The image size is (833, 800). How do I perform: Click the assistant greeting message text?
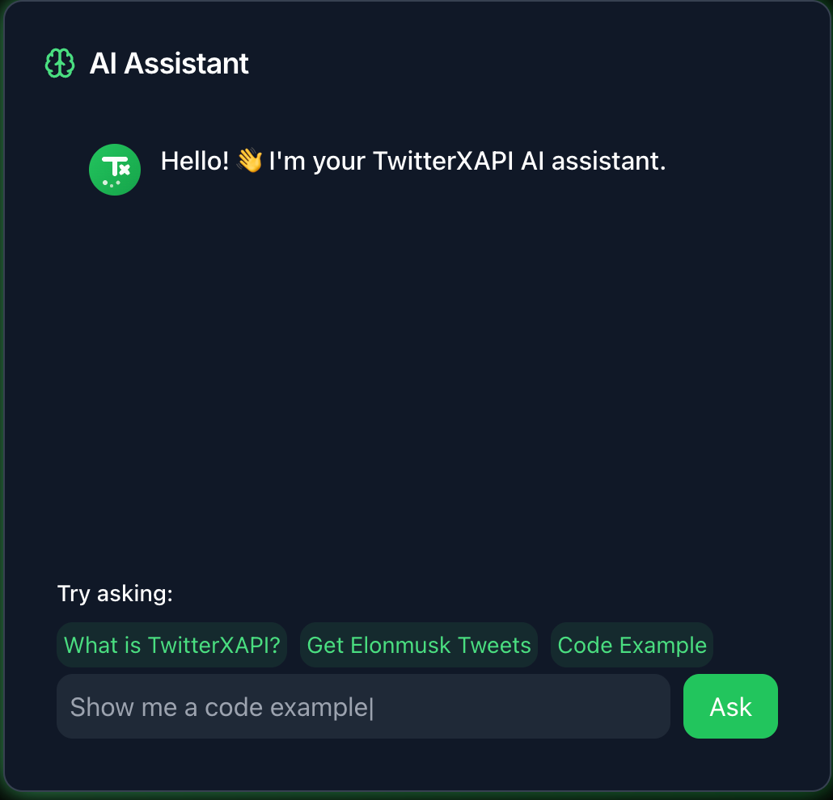click(412, 161)
